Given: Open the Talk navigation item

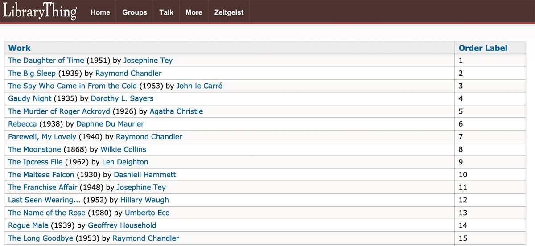Looking at the screenshot, I should (x=166, y=12).
